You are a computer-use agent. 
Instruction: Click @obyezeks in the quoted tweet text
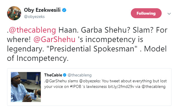[90, 81]
